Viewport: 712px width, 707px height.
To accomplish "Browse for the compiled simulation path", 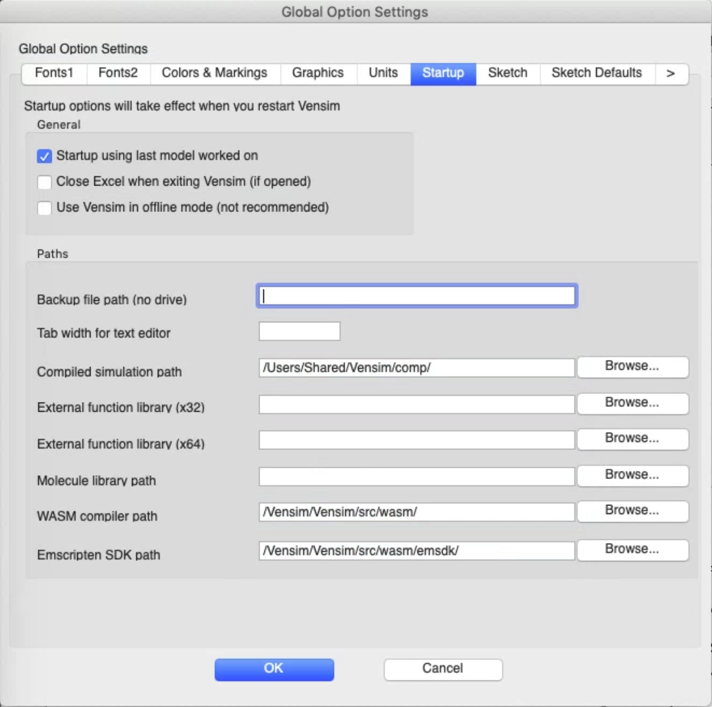I will [x=632, y=367].
